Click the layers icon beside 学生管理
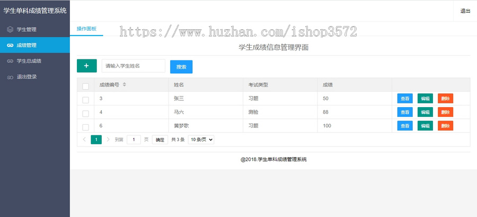477x217 pixels. 10,30
